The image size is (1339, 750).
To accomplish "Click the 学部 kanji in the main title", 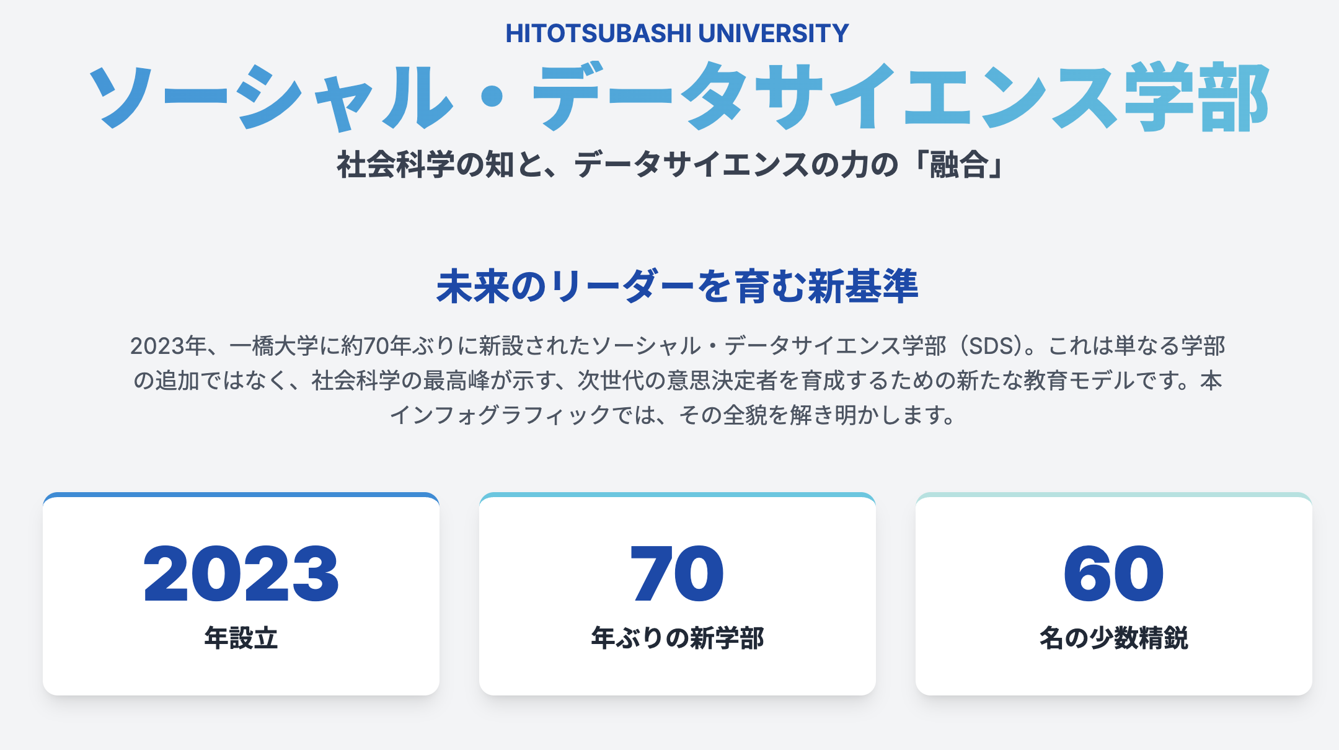I will coord(1196,98).
